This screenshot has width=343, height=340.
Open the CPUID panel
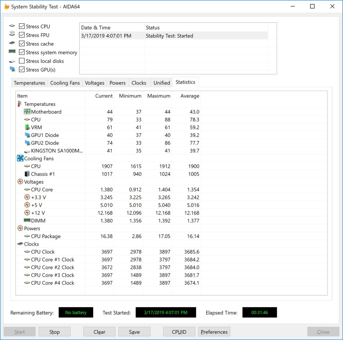[x=179, y=332]
